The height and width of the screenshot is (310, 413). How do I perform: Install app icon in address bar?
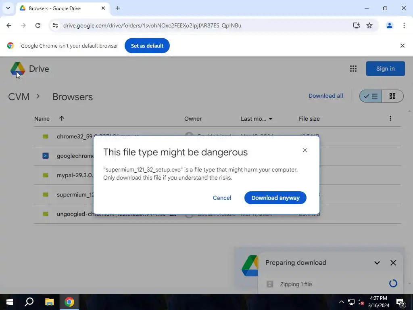357,25
